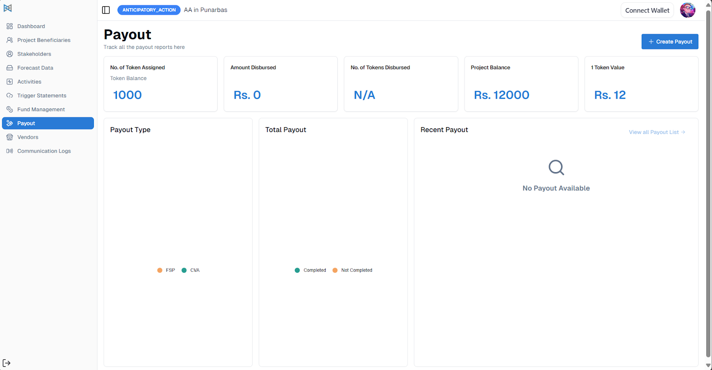Click the logout icon in the sidebar
The image size is (712, 370).
(7, 363)
